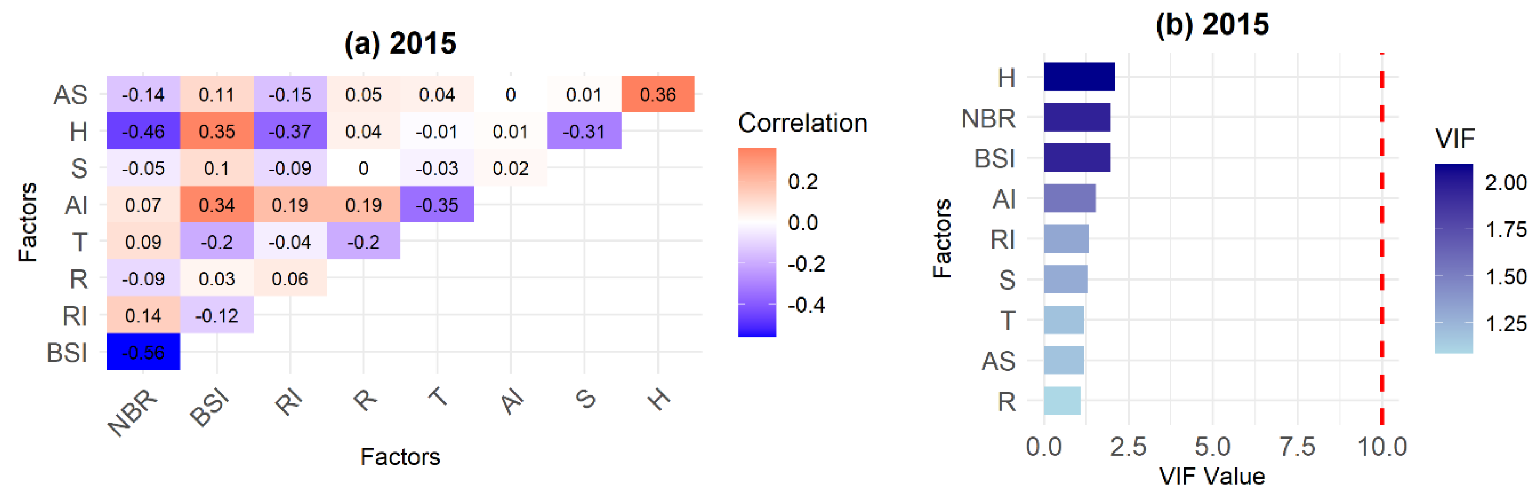The image size is (1540, 502).
Task: Select the "VIF Value" axis title
Action: click(x=1212, y=476)
